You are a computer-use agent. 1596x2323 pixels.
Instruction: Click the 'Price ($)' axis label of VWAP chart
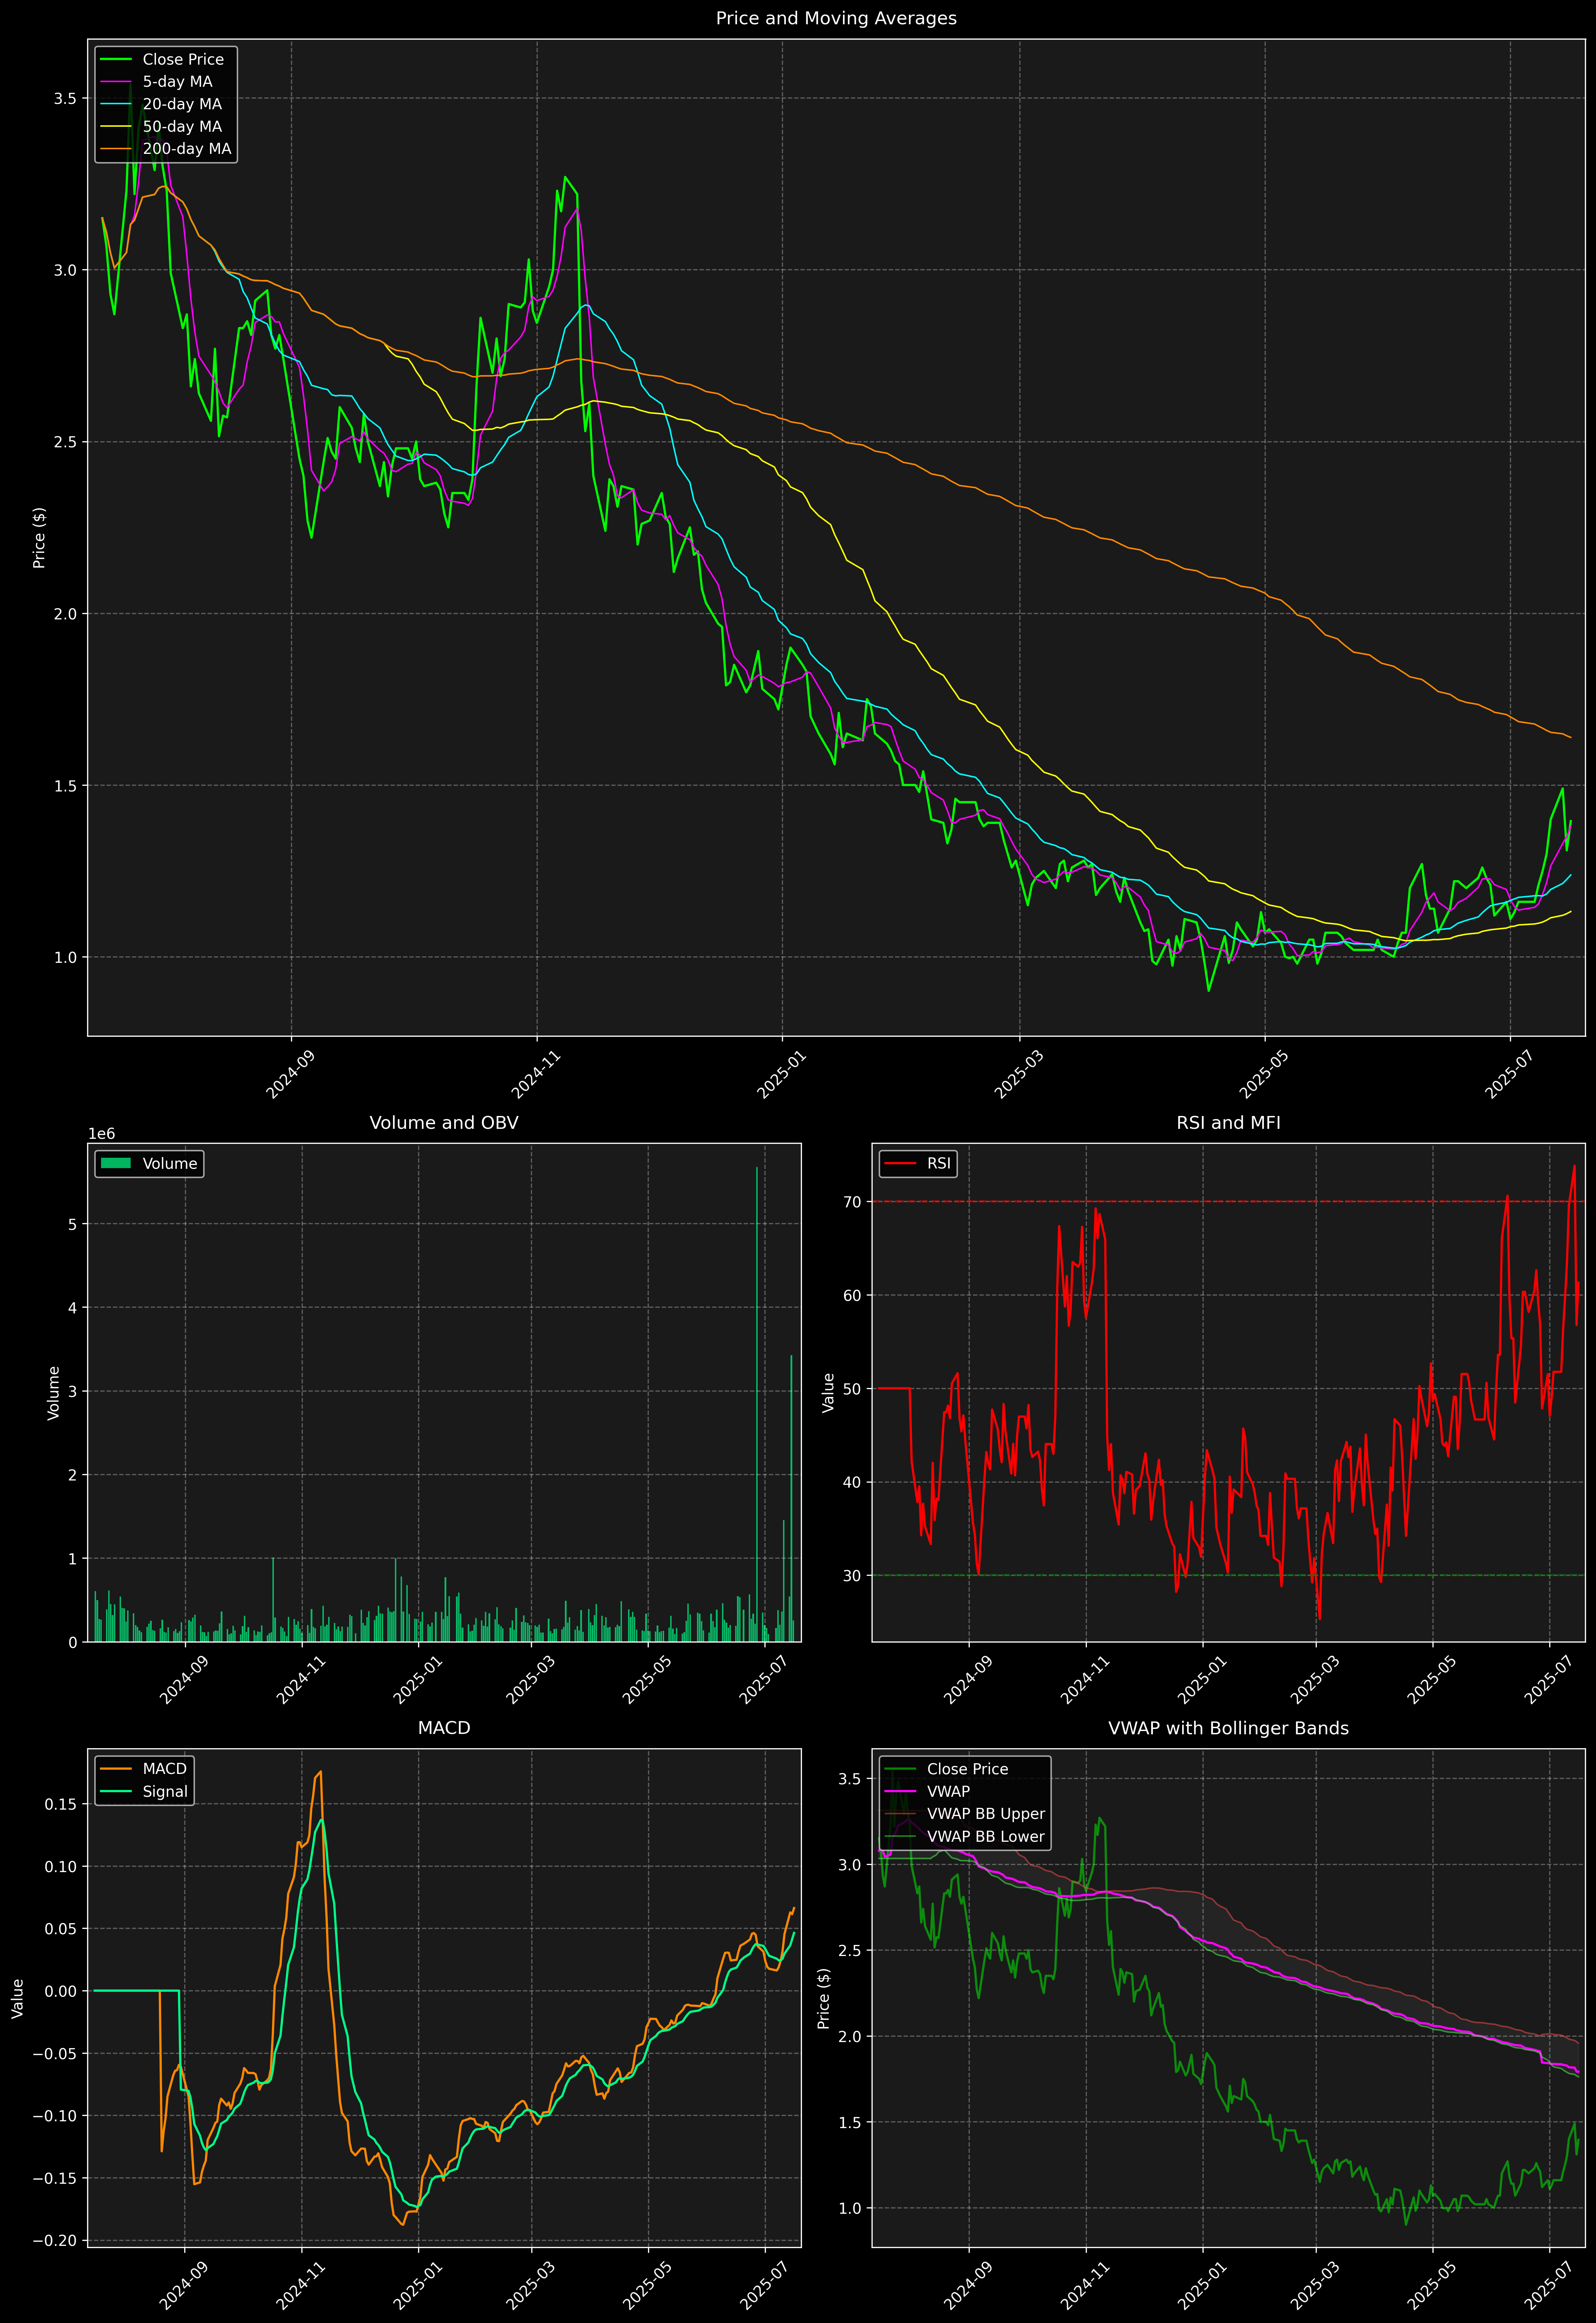click(x=824, y=1998)
